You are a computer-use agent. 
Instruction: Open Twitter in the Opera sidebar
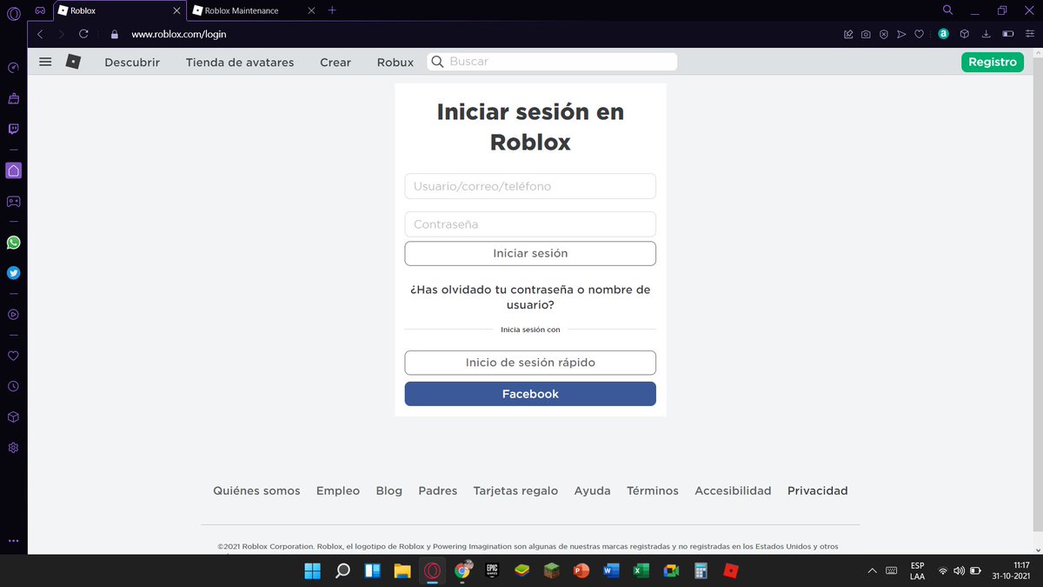tap(13, 272)
